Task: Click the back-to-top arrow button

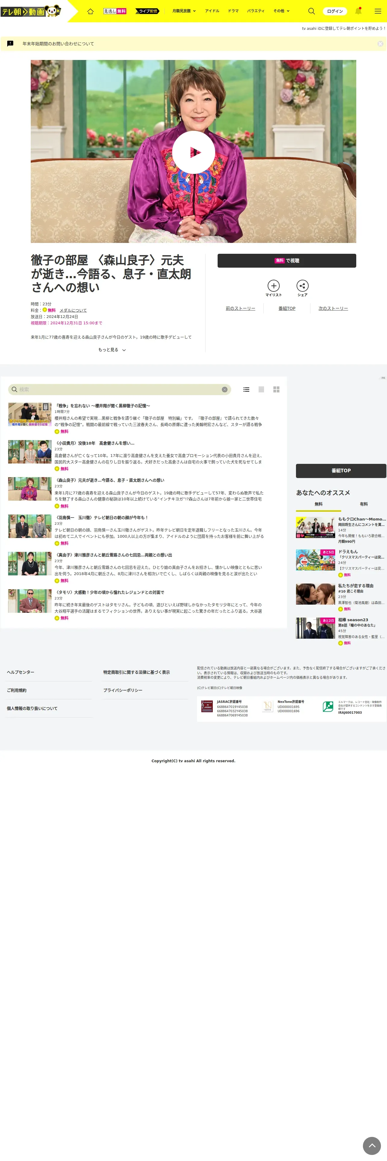Action: coord(372,1146)
